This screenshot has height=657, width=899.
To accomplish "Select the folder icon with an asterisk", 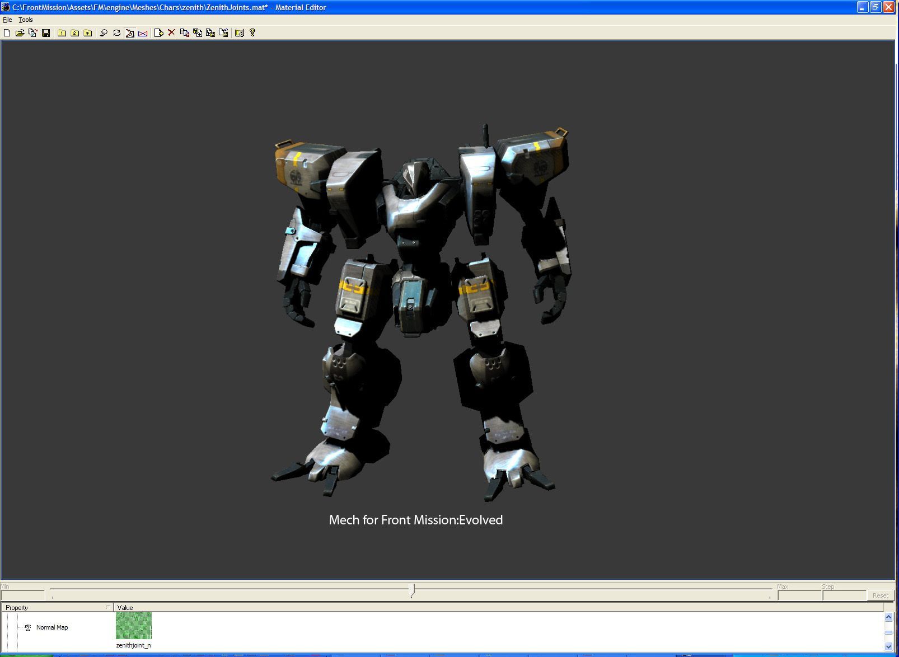I will pos(88,33).
